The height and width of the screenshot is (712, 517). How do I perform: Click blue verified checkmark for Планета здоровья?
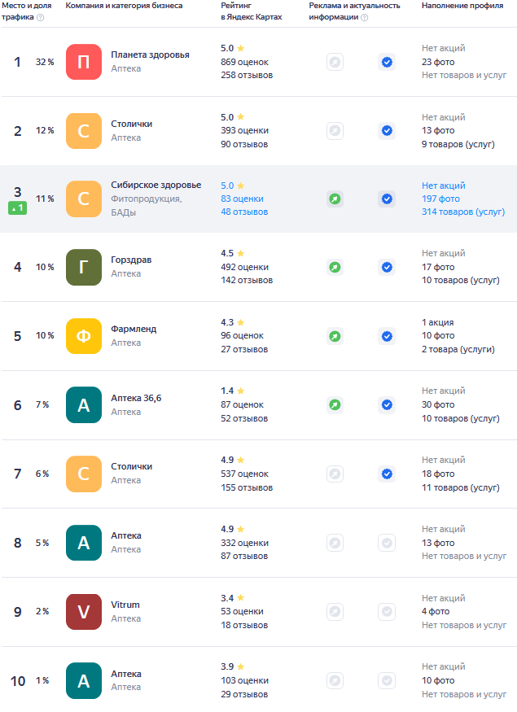[387, 62]
